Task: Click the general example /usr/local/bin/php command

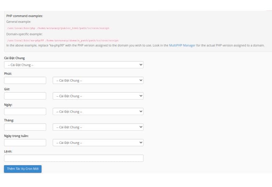Action: (x=58, y=28)
